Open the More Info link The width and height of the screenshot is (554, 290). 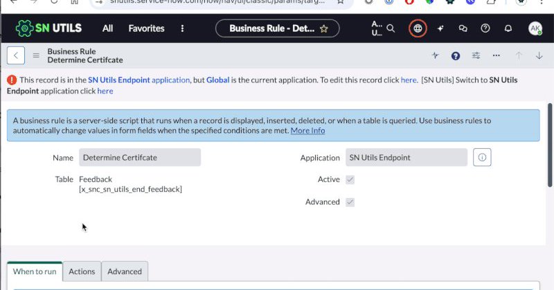[307, 130]
